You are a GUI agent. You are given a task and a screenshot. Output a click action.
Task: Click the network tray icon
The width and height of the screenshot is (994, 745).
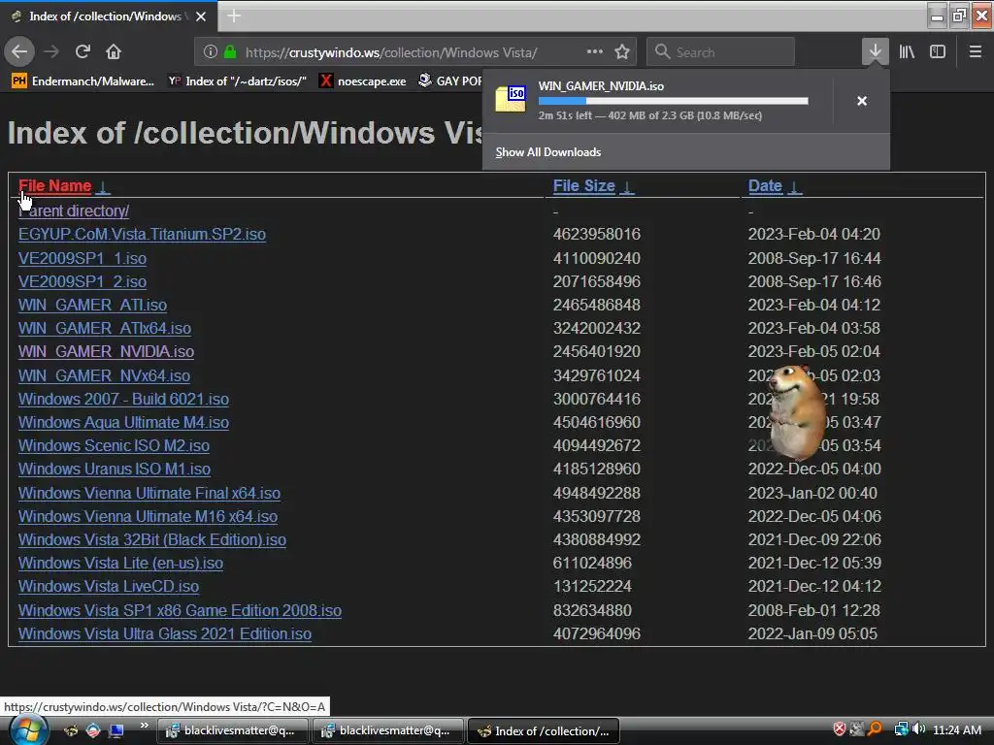(901, 729)
